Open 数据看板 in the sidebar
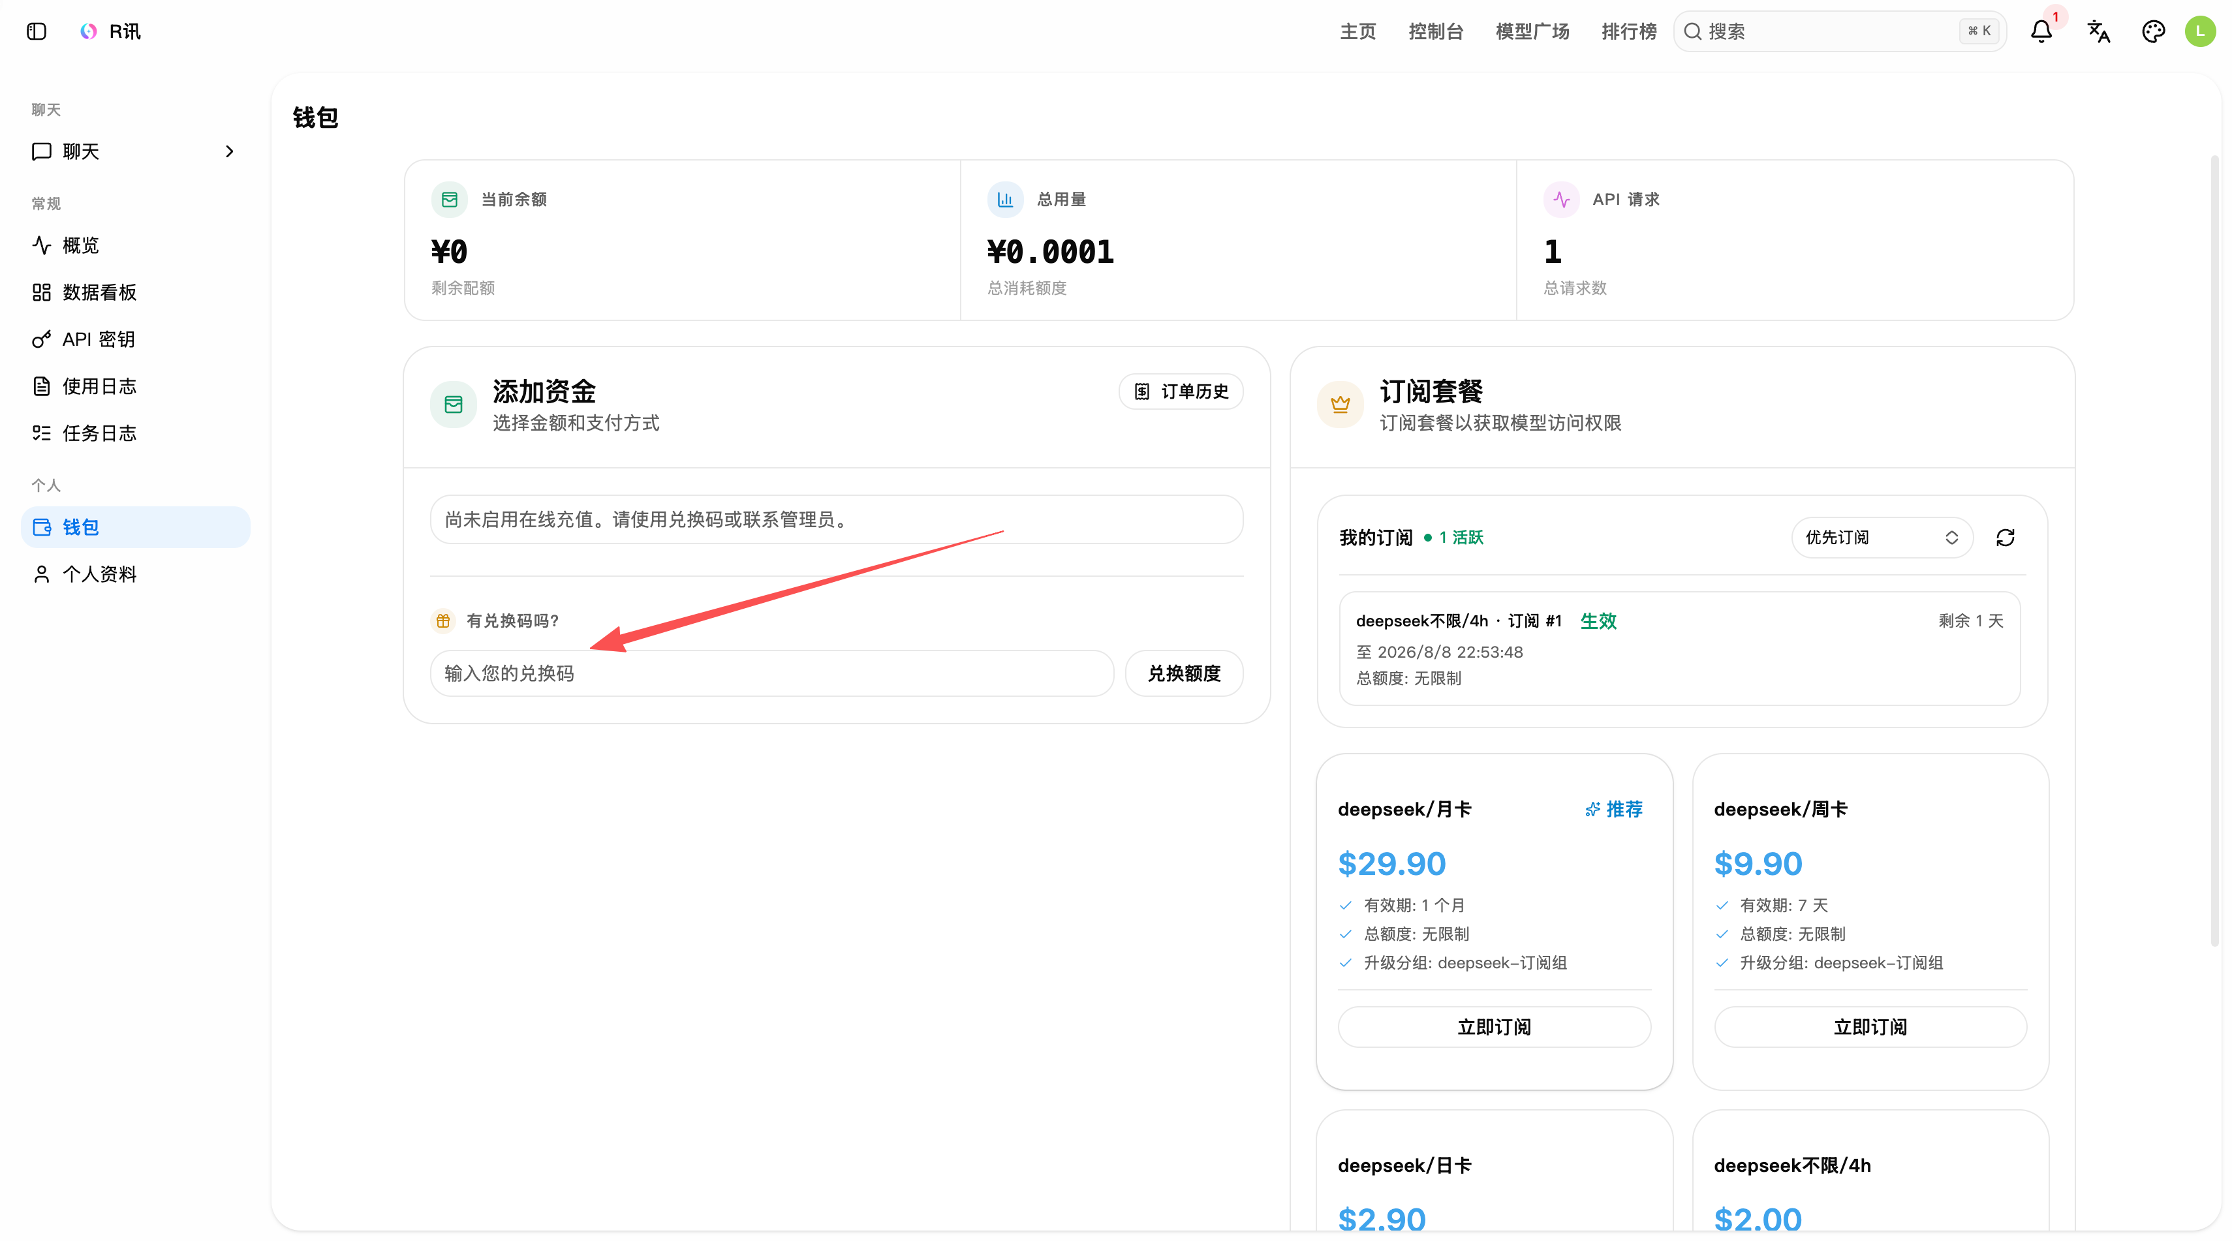Viewport: 2232px width, 1241px height. (135, 292)
